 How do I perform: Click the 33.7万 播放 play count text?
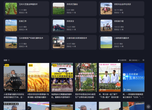click(119, 10)
